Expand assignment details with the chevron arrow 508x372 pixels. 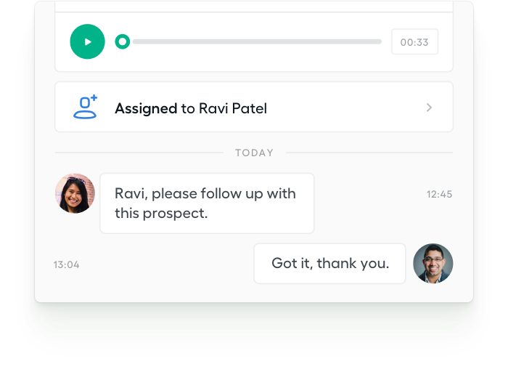tap(429, 108)
